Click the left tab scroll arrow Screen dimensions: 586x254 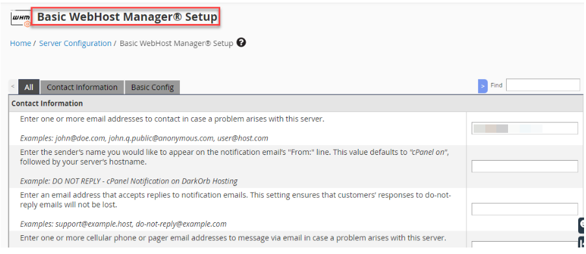tap(13, 87)
